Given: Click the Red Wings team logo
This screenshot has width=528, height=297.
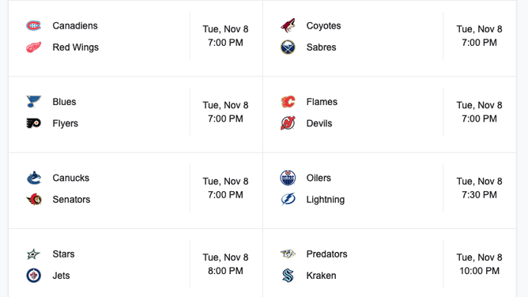Looking at the screenshot, I should 34,47.
